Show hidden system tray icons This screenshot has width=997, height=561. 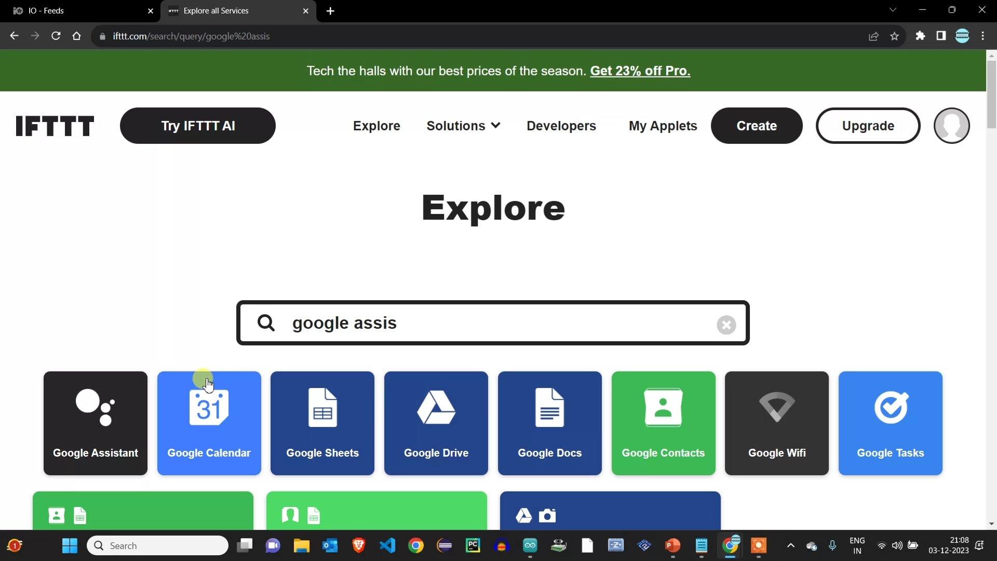pyautogui.click(x=791, y=545)
